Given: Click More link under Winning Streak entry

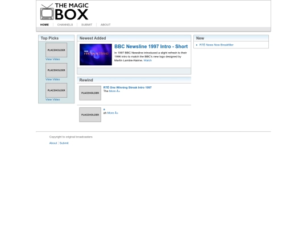Looking at the screenshot, I should pos(114,91).
